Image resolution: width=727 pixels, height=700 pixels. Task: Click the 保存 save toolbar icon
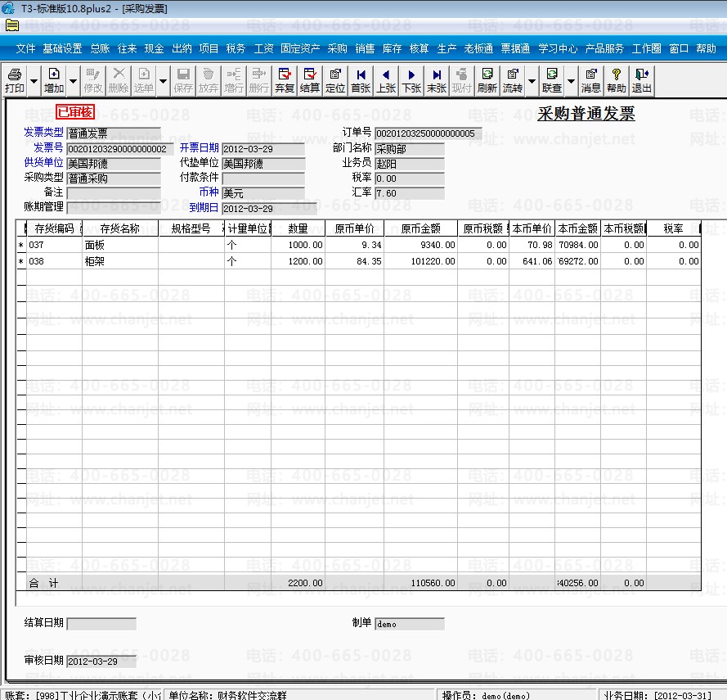[183, 81]
